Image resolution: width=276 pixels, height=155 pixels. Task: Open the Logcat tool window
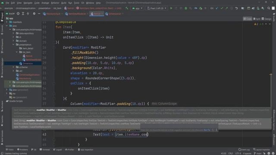pos(57,149)
